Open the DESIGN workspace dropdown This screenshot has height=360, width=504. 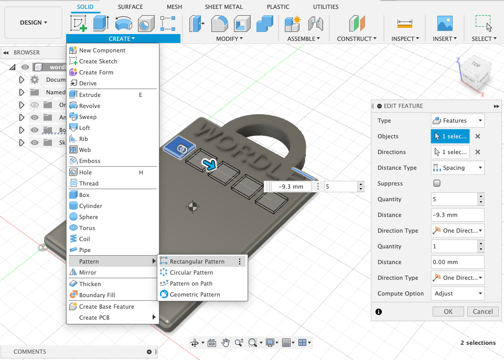click(34, 23)
